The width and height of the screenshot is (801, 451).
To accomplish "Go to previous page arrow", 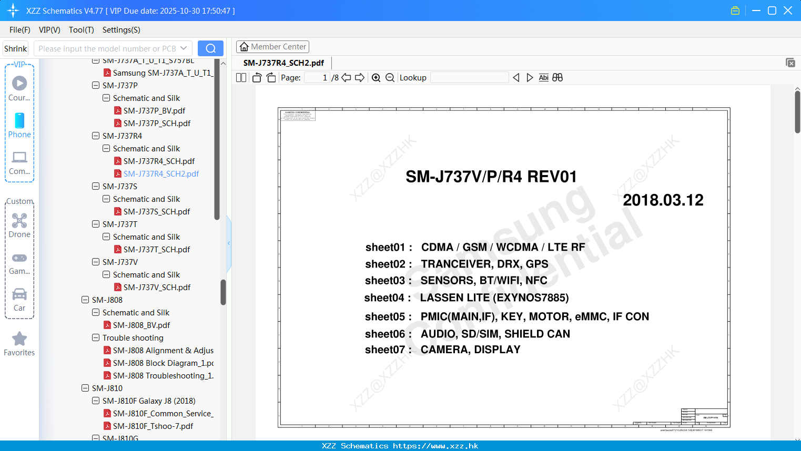I will 346,77.
